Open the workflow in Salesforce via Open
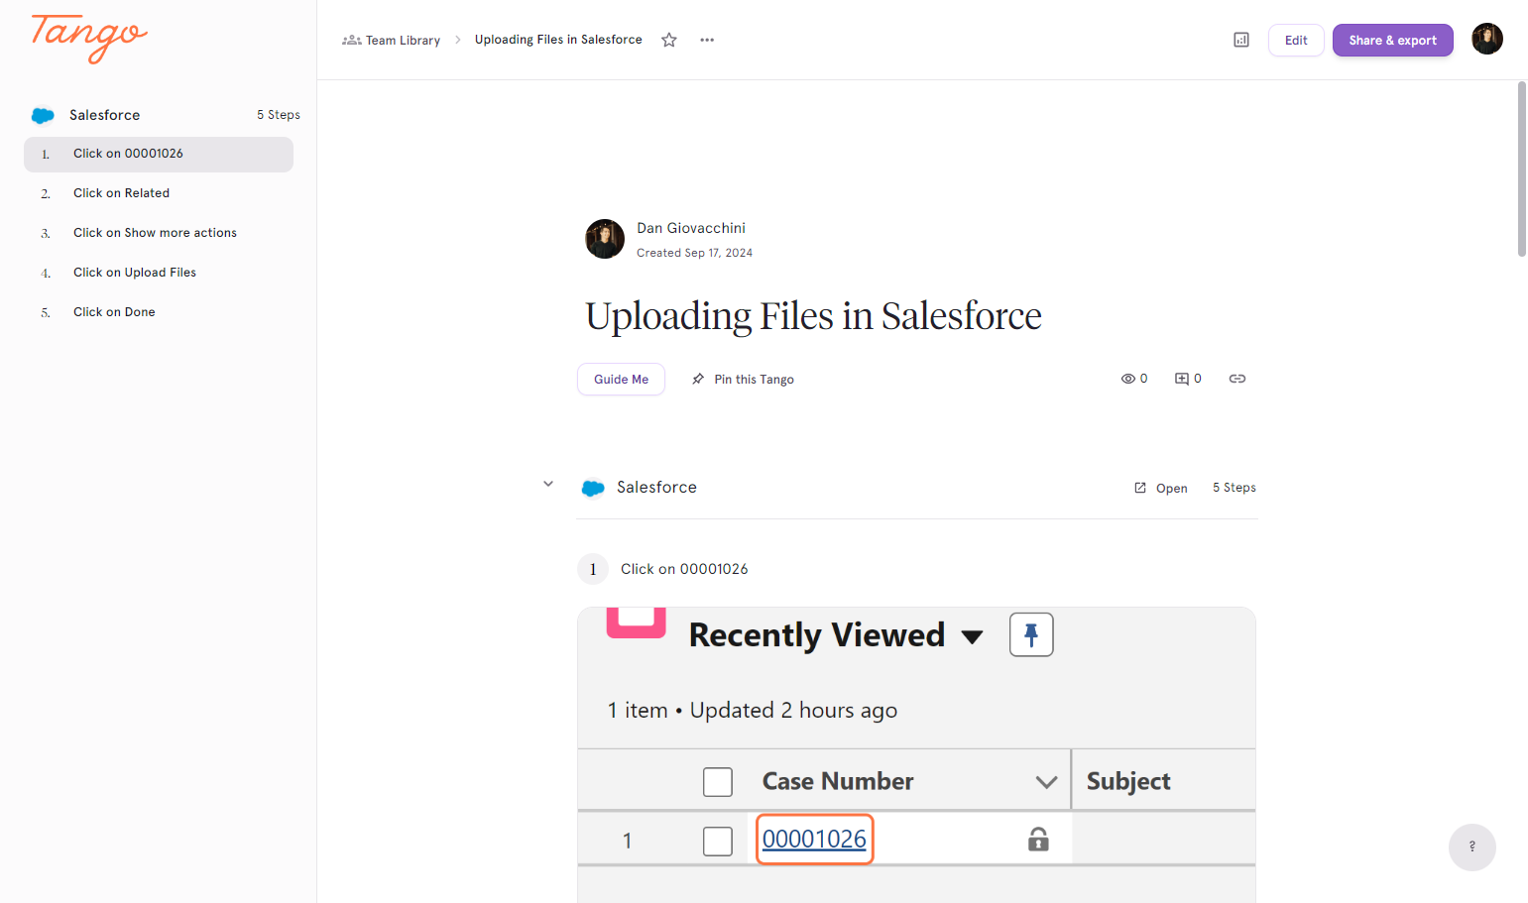Image resolution: width=1528 pixels, height=903 pixels. tap(1161, 488)
